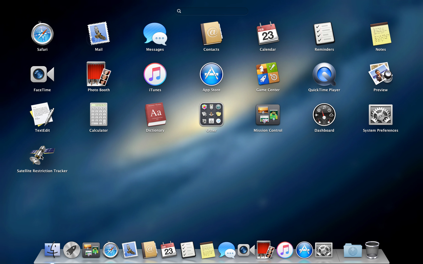Open Safari from Launchpad grid
This screenshot has width=423, height=264.
pos(42,34)
